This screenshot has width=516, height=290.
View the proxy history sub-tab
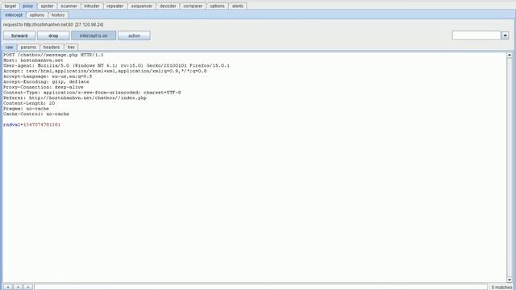pyautogui.click(x=58, y=15)
